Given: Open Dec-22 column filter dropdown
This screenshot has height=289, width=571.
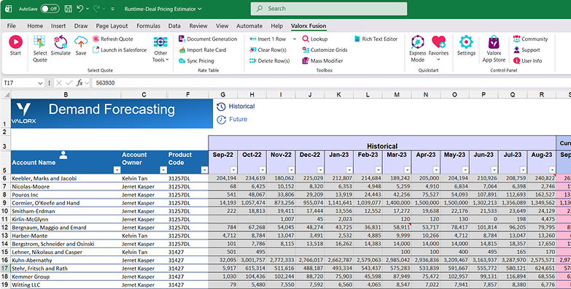Looking at the screenshot, I should click(x=320, y=170).
